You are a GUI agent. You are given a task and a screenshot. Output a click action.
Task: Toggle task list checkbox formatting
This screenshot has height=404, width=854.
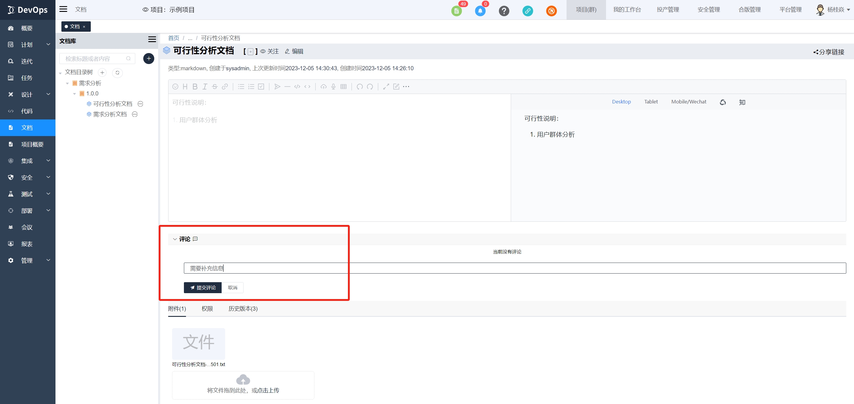tap(261, 87)
